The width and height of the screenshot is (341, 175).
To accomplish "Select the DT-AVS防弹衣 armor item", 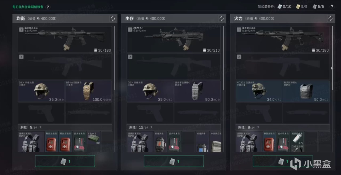I will (x=88, y=91).
